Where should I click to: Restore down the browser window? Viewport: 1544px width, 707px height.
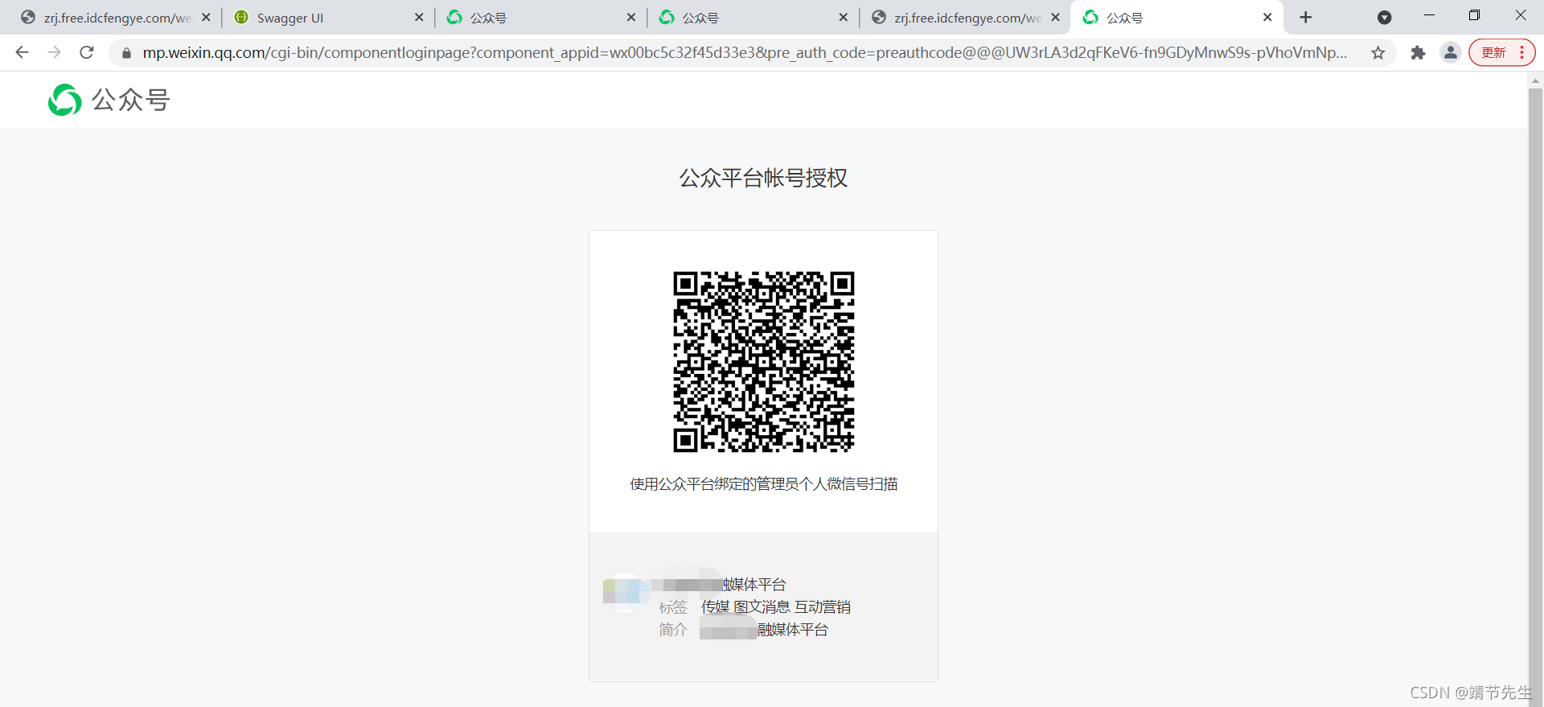(1474, 15)
